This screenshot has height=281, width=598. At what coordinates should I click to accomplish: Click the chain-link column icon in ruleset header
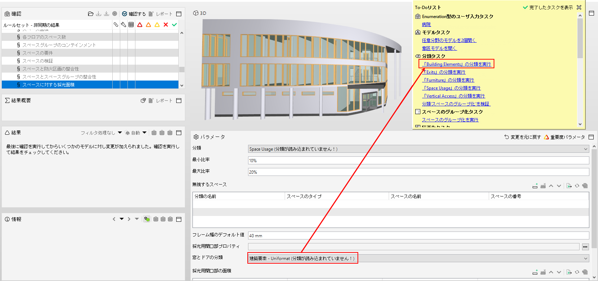pyautogui.click(x=116, y=25)
